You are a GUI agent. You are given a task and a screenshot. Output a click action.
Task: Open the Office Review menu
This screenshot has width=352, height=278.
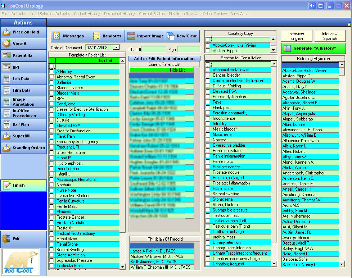[215, 14]
